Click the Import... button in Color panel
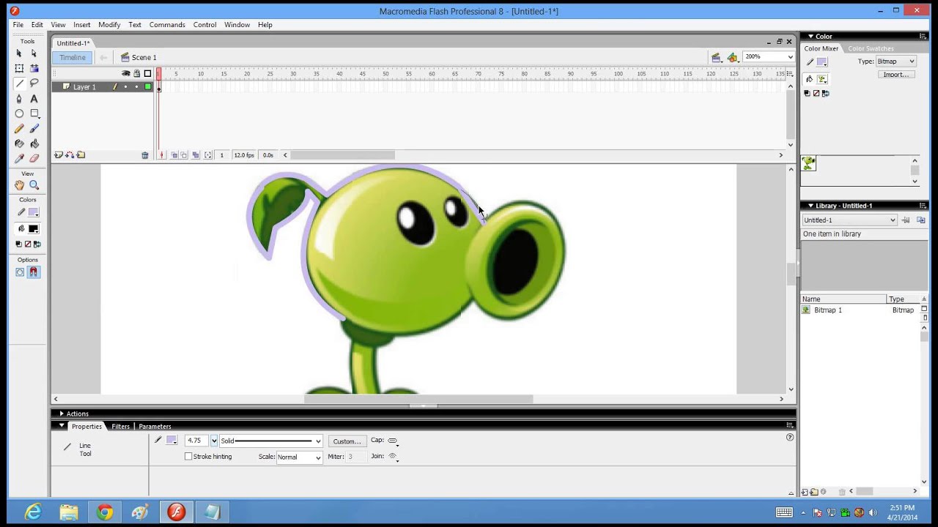The height and width of the screenshot is (527, 938). coord(895,75)
